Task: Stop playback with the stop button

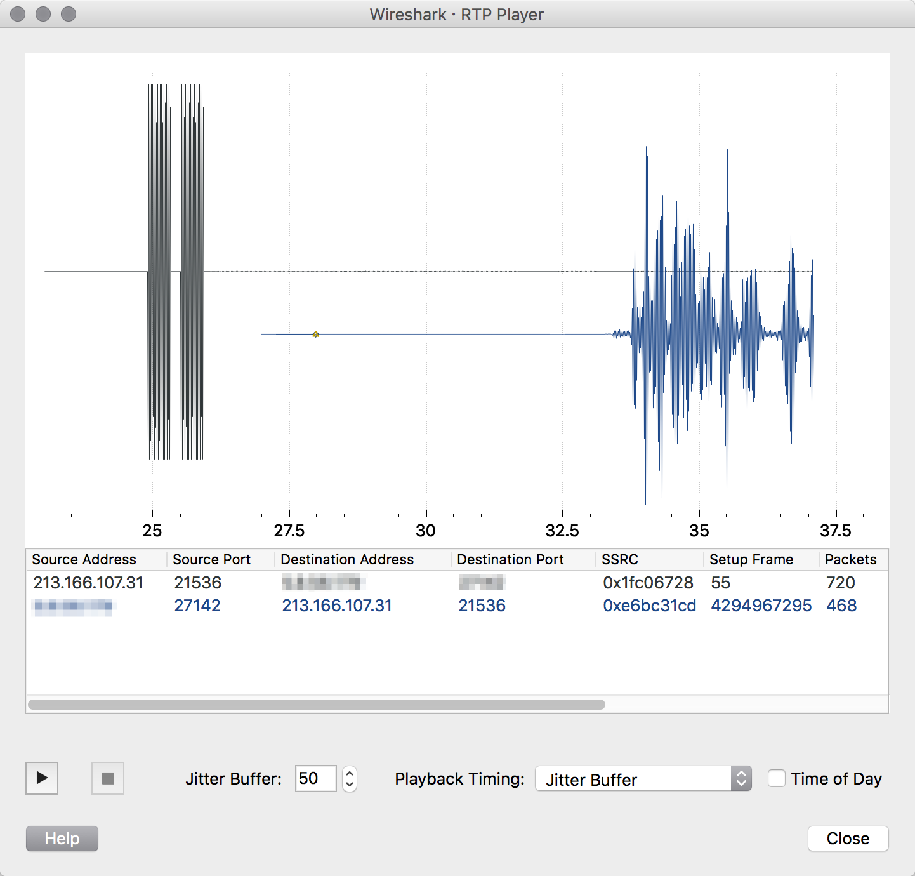Action: coord(108,778)
